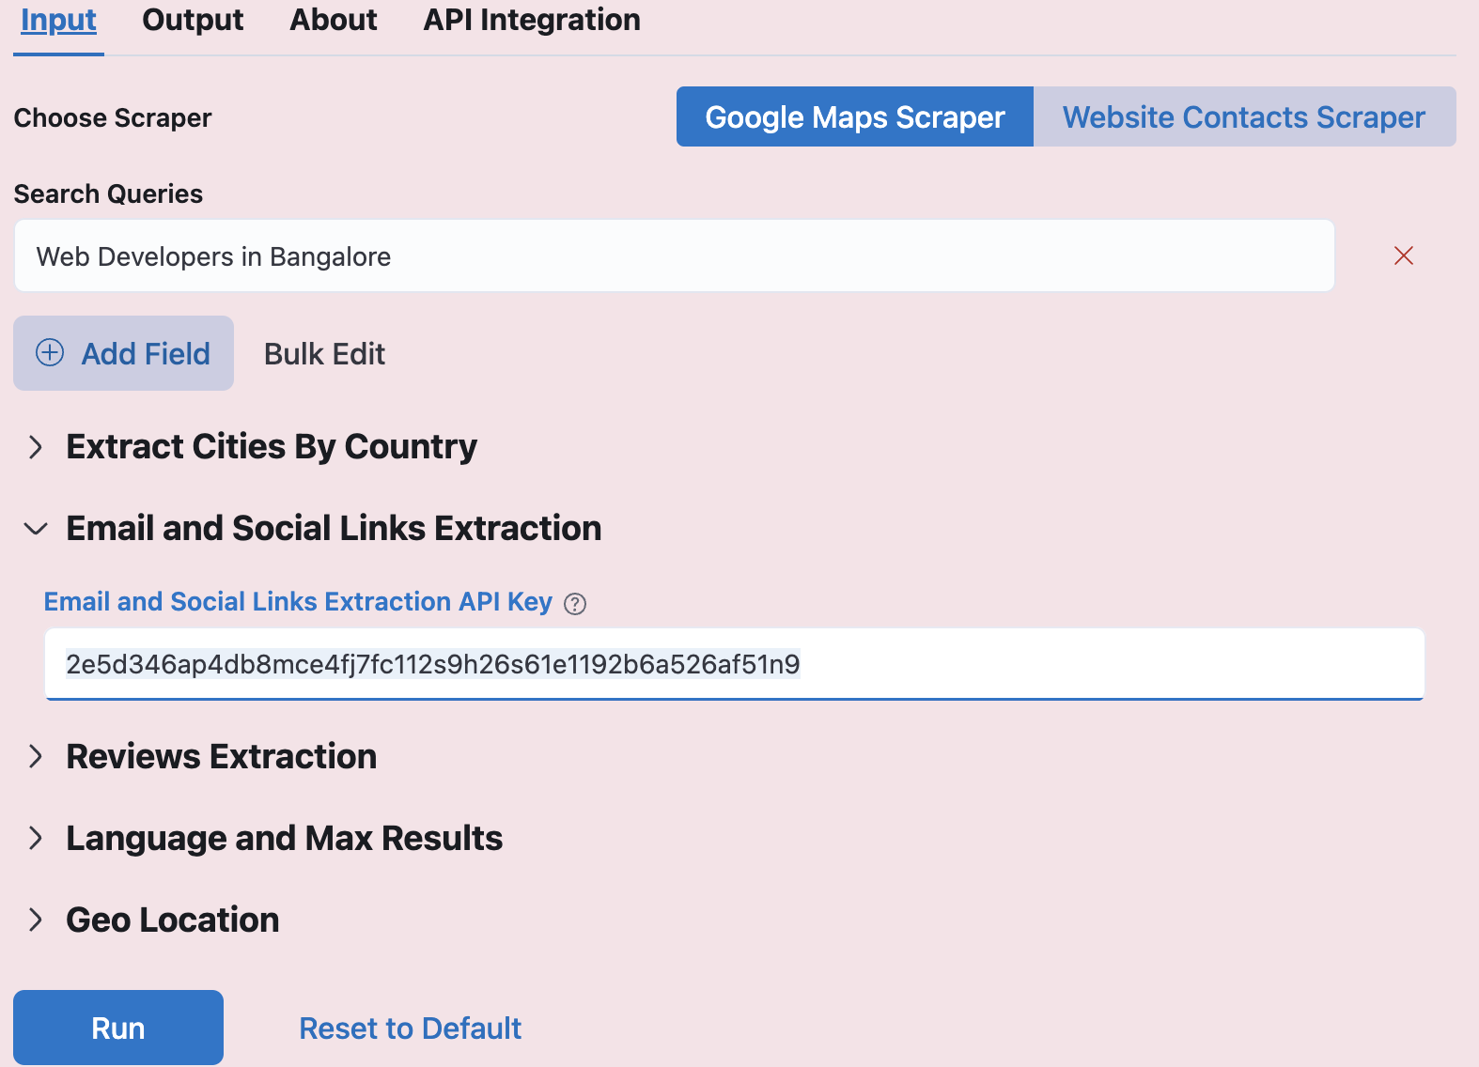
Task: Collapse Email and Social Links Extraction chevron
Action: click(x=36, y=529)
